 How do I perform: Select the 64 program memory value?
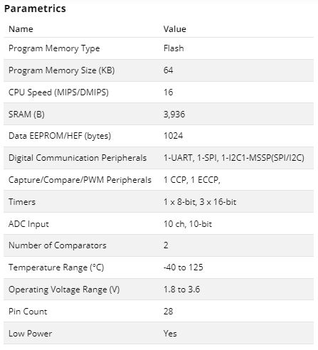tap(168, 70)
